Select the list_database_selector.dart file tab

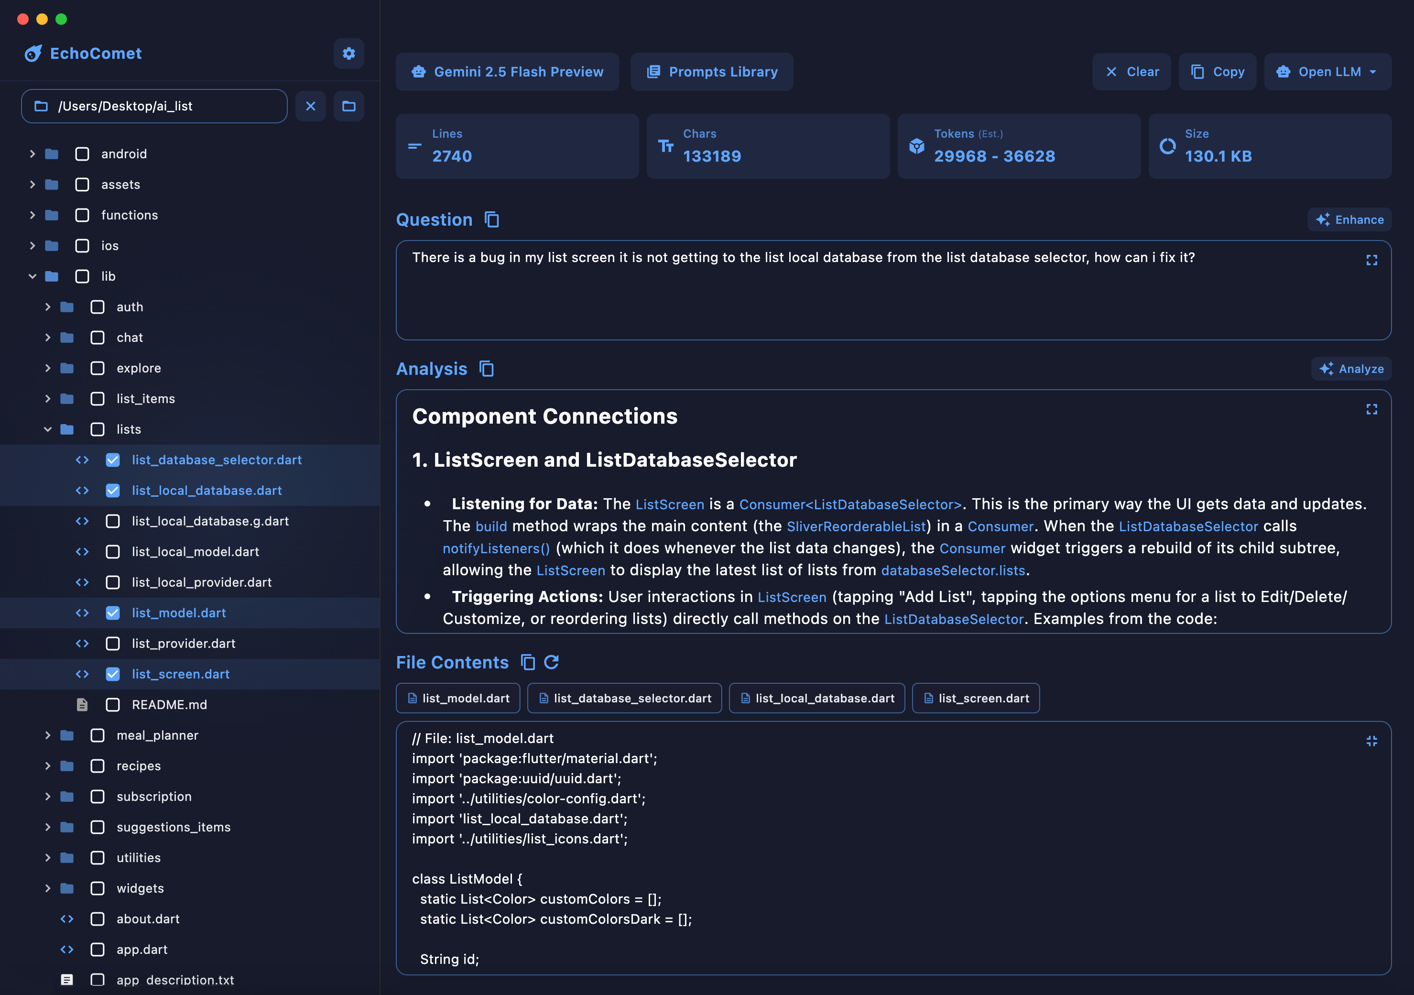(624, 698)
